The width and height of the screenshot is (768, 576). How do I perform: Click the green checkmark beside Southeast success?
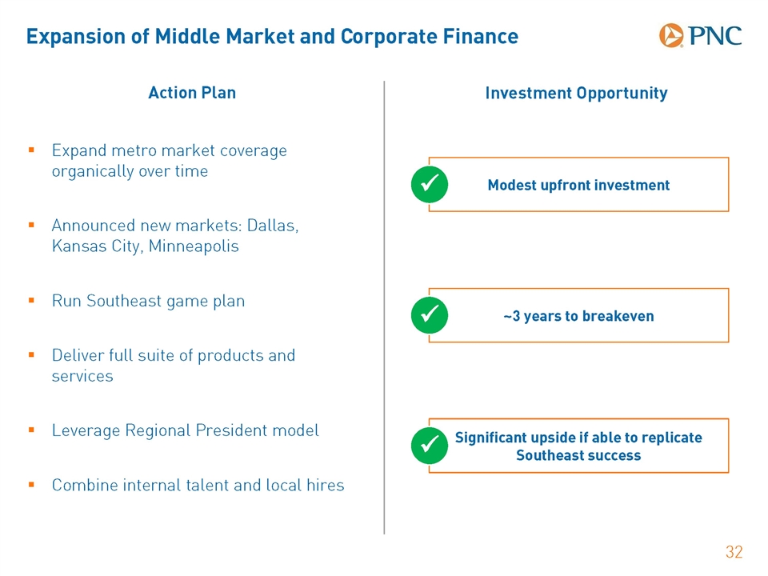(x=430, y=446)
